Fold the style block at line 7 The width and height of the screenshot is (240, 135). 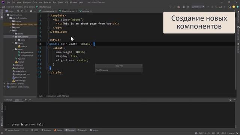click(x=48, y=40)
